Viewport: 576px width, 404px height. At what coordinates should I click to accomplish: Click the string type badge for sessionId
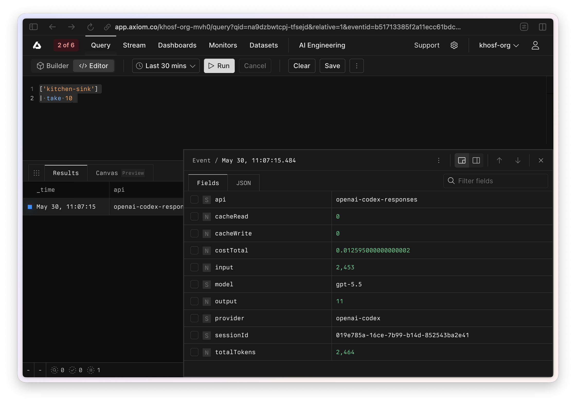click(207, 335)
